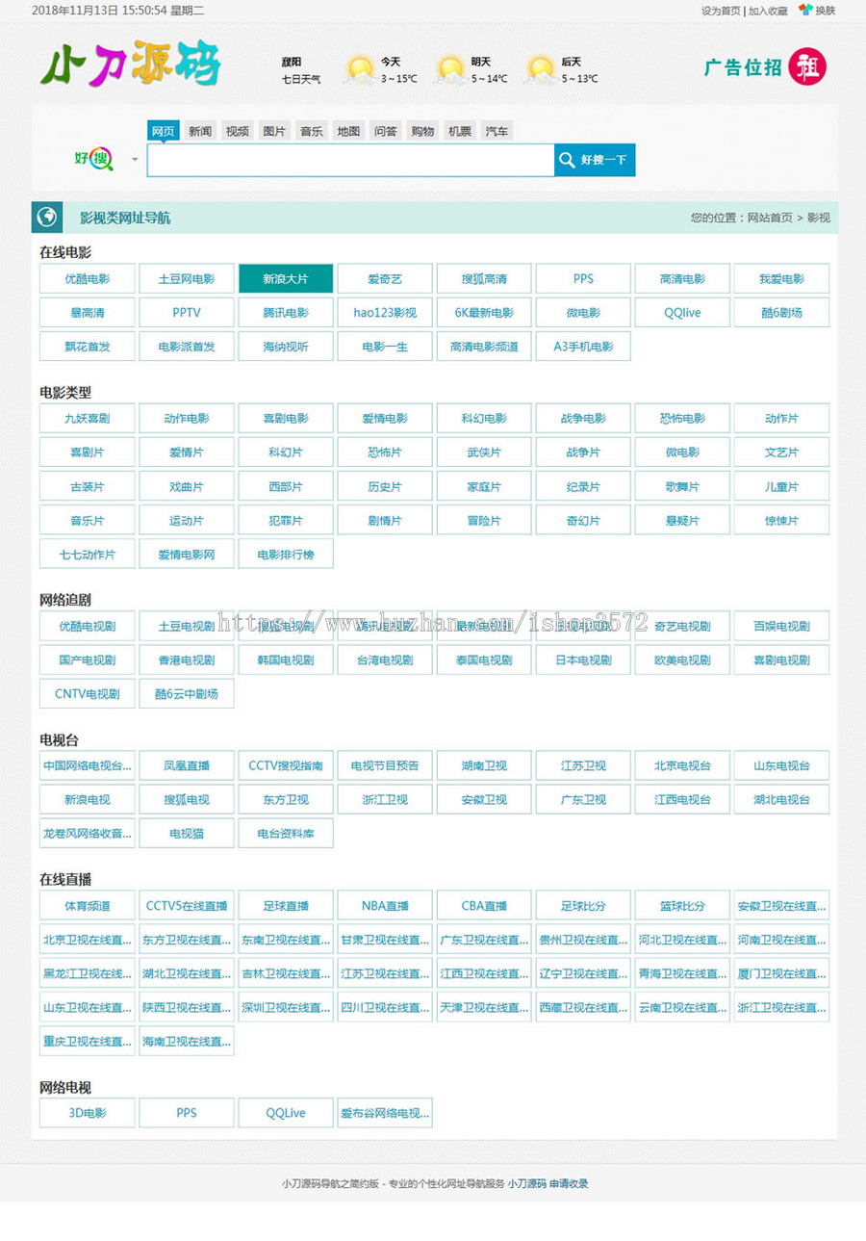This screenshot has height=1241, width=866.
Task: Open the 科幻电影 link
Action: click(484, 419)
